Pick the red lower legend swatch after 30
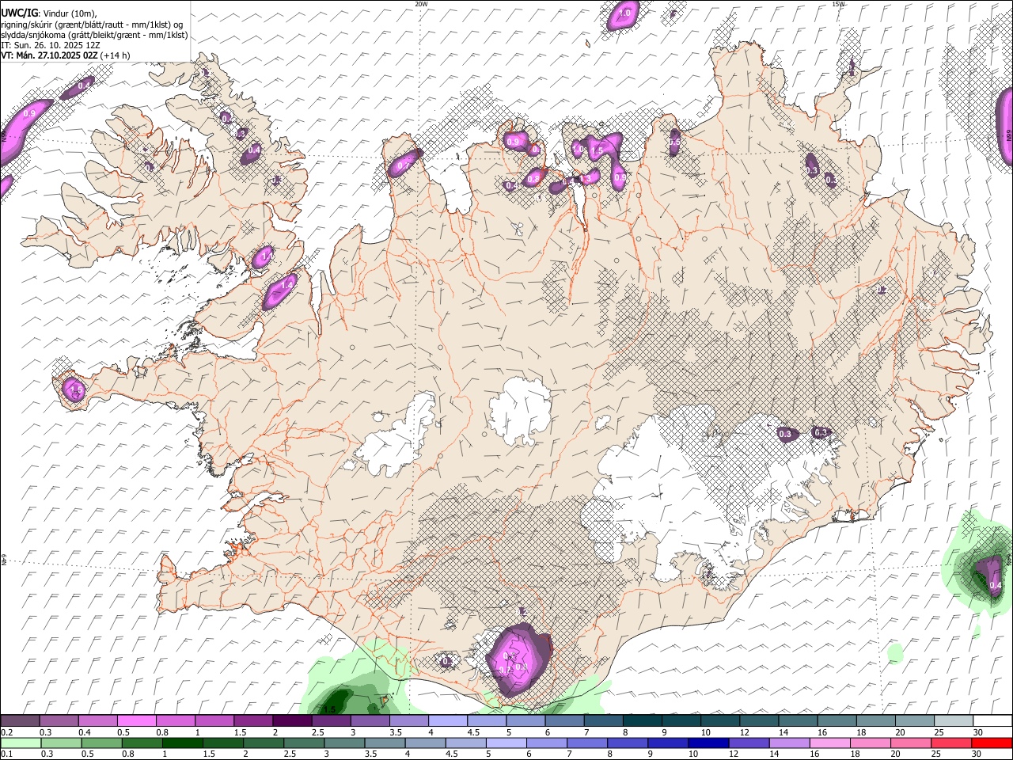 coord(992,743)
